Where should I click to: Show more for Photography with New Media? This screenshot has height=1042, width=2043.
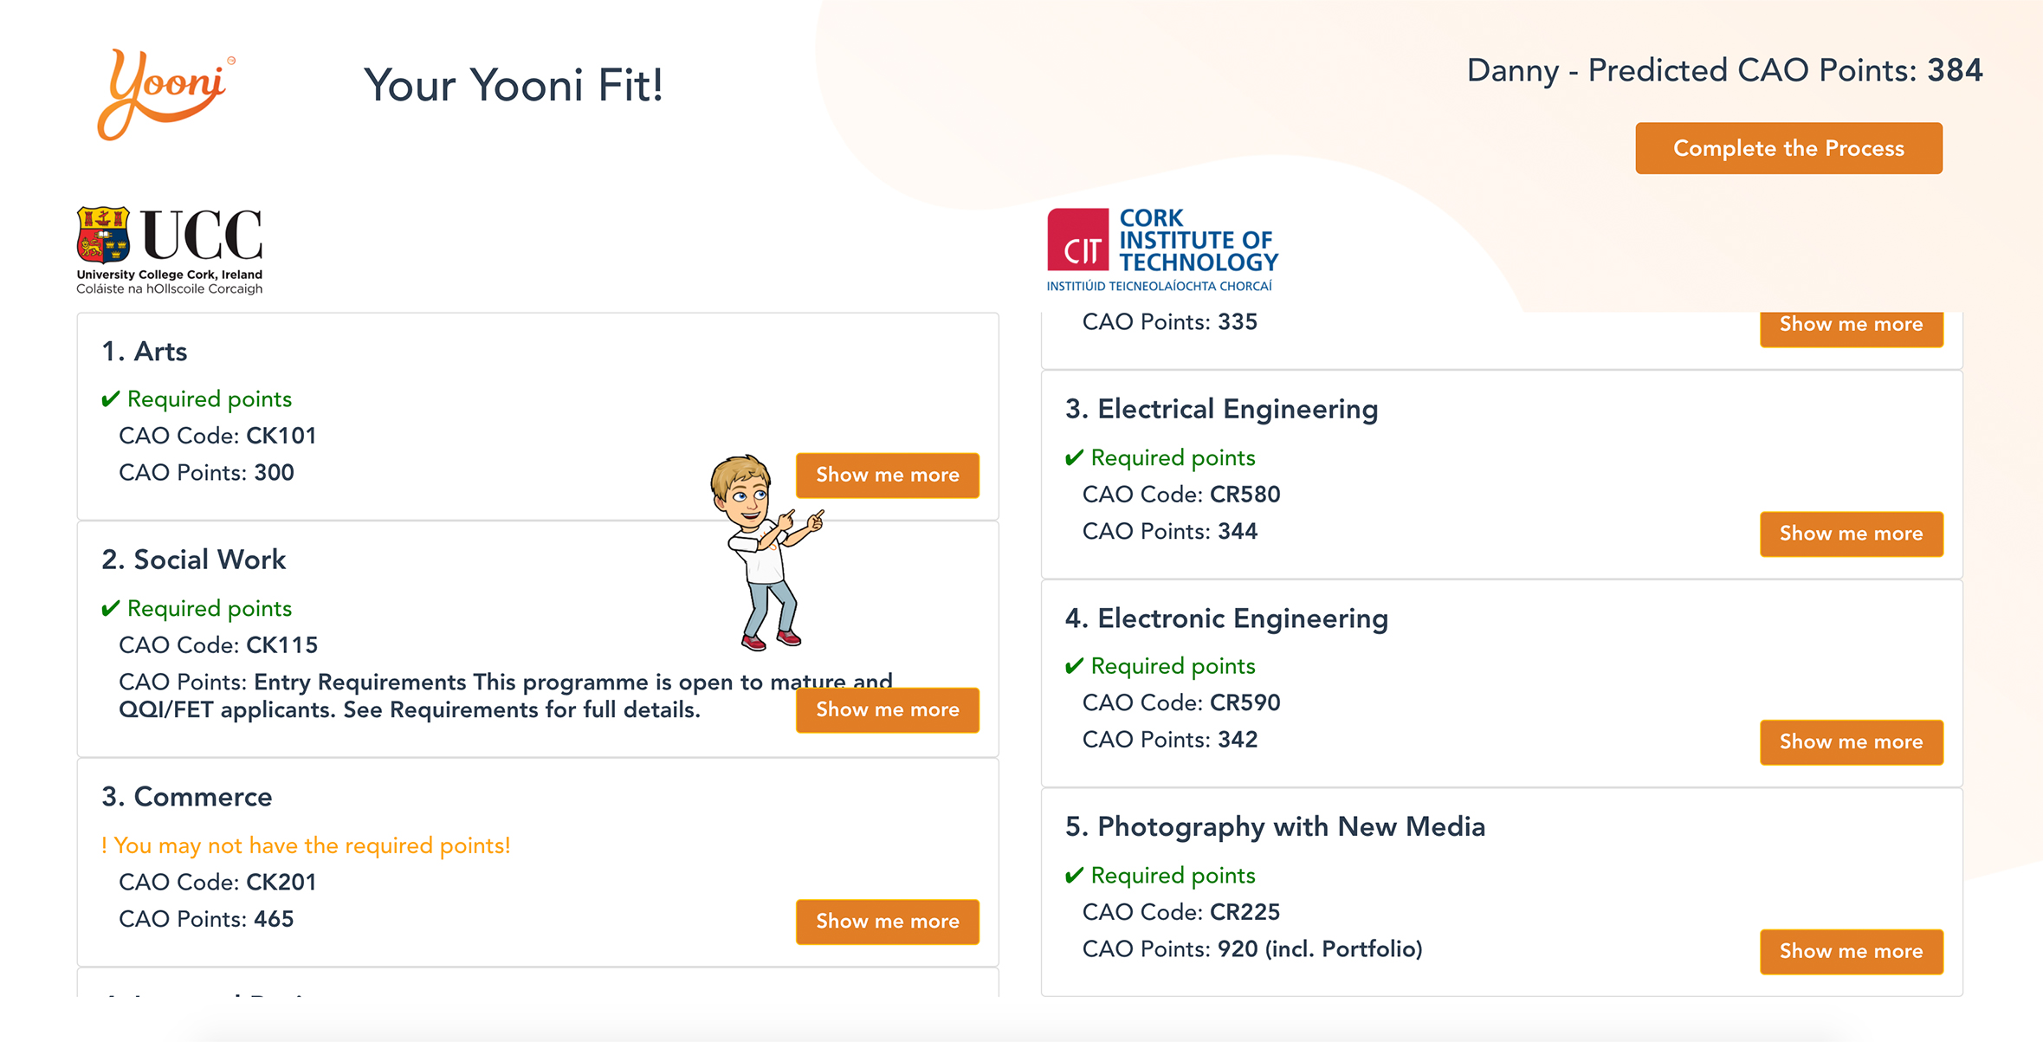tap(1851, 951)
